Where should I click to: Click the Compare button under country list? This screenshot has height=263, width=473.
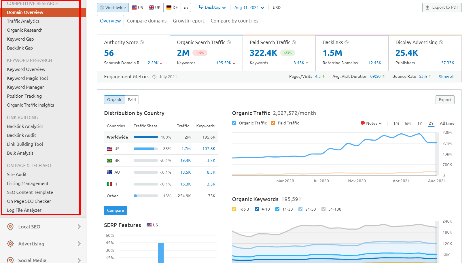[x=116, y=210]
